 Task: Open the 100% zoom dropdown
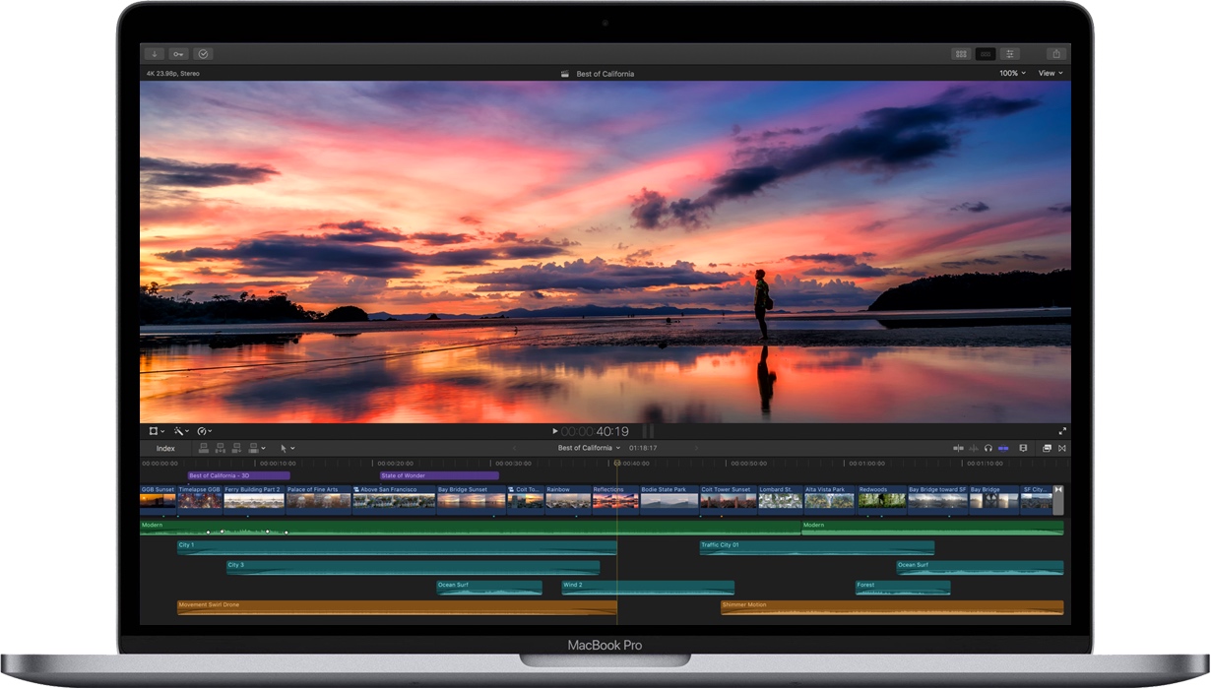click(1010, 73)
